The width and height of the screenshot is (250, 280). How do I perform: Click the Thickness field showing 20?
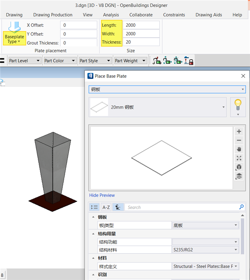click(141, 42)
